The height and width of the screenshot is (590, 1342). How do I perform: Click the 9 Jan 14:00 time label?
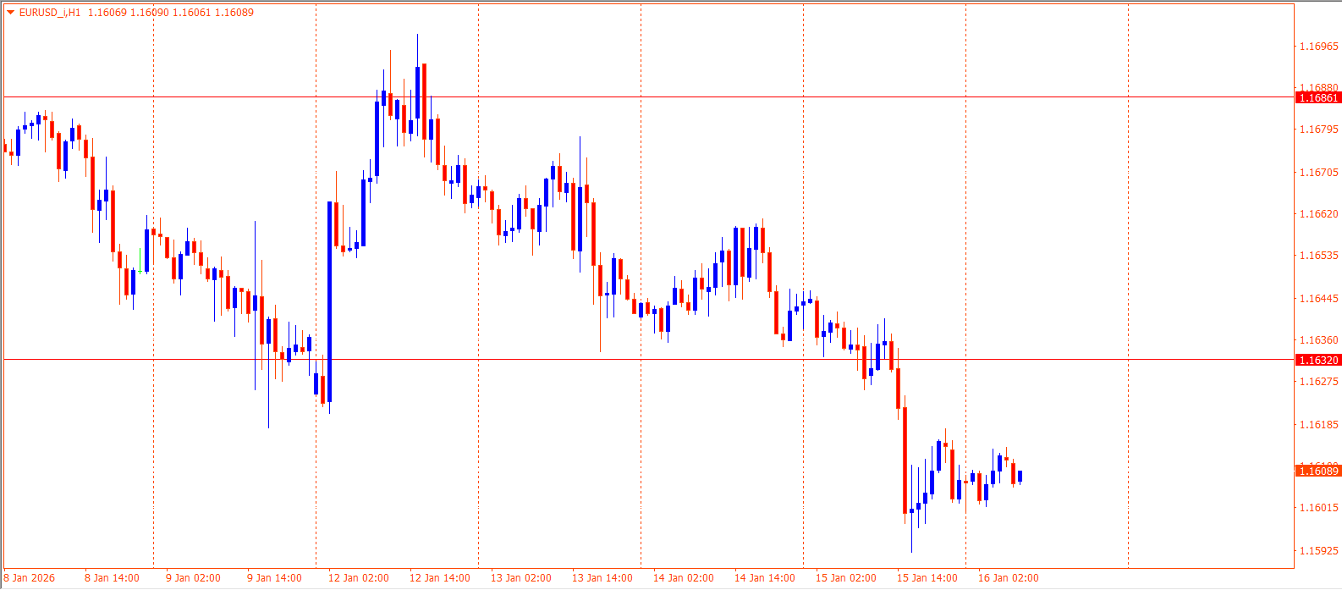[274, 578]
